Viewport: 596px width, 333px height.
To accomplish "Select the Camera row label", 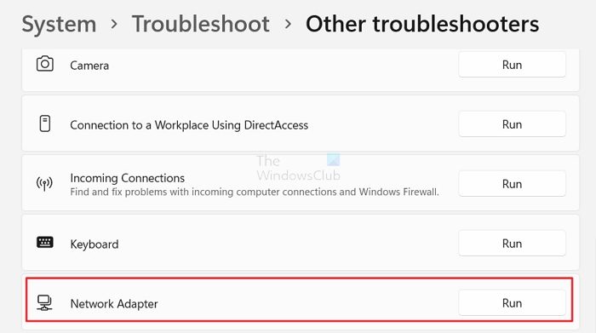I will (89, 66).
